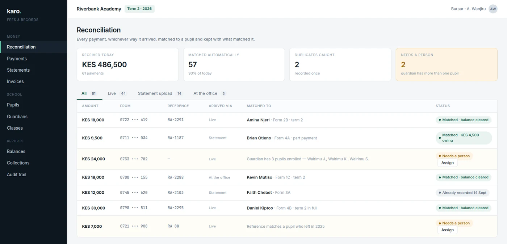The image size is (507, 244).
Task: Open the Collections report
Action: [34, 163]
